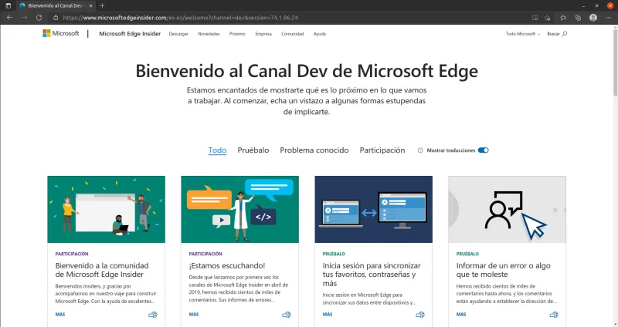Image resolution: width=618 pixels, height=327 pixels.
Task: Click the scrollbar up arrow
Action: 615,27
